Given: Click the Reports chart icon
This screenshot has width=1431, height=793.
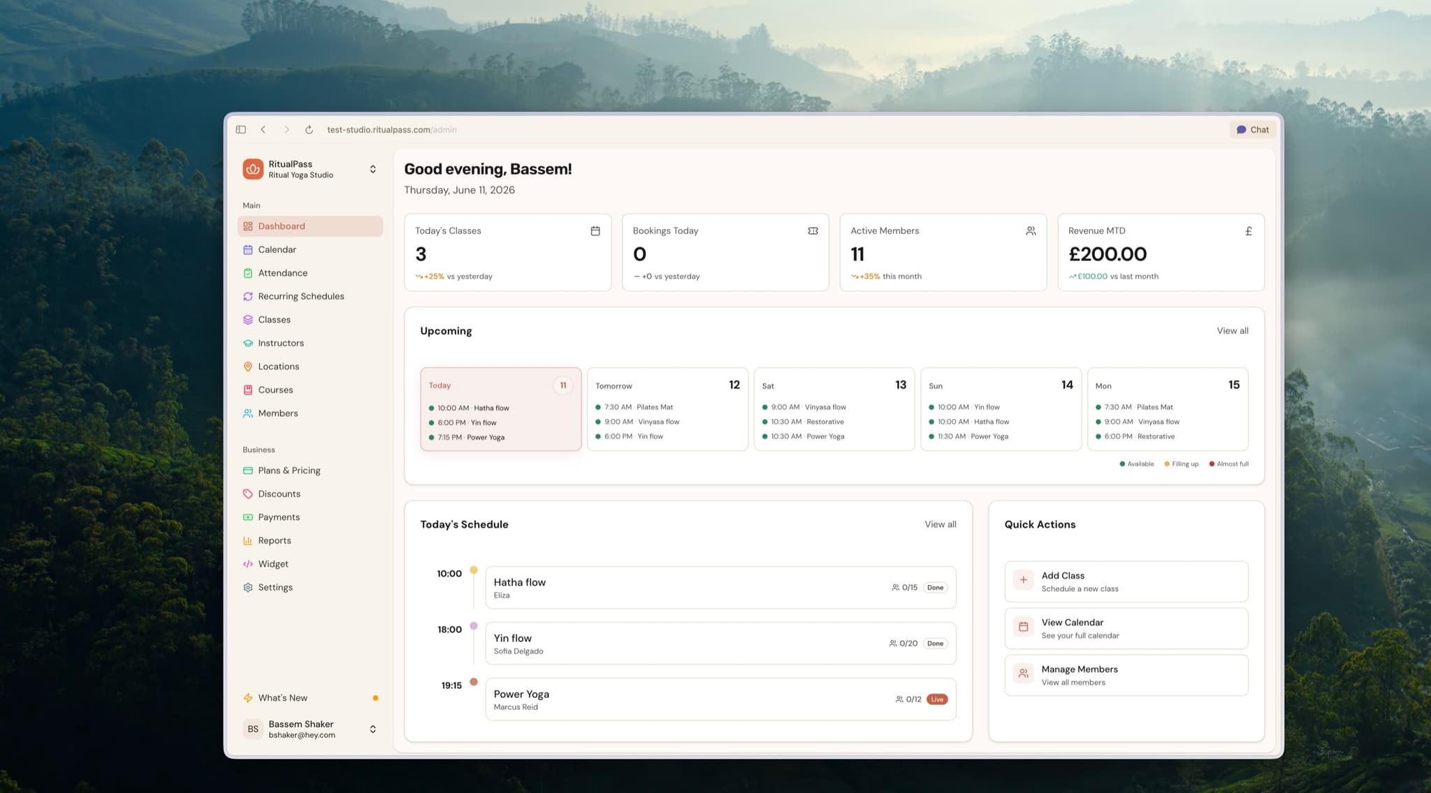Looking at the screenshot, I should (248, 541).
